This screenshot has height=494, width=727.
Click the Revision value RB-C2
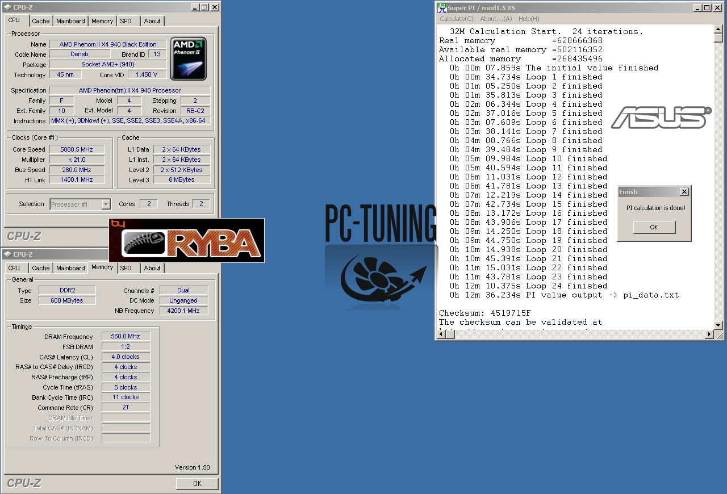point(195,111)
